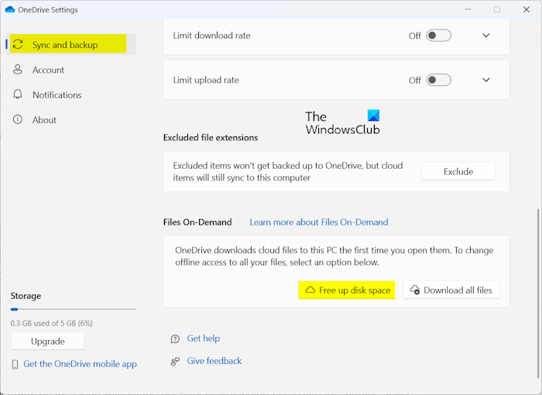Click the Get help question icon
Image resolution: width=542 pixels, height=395 pixels.
pos(176,338)
